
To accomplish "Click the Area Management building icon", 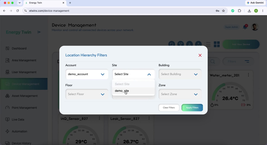I will (7, 60).
